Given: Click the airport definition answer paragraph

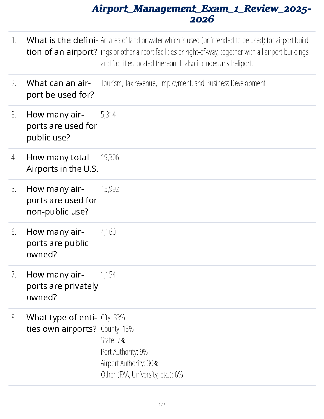Looking at the screenshot, I should click(205, 52).
